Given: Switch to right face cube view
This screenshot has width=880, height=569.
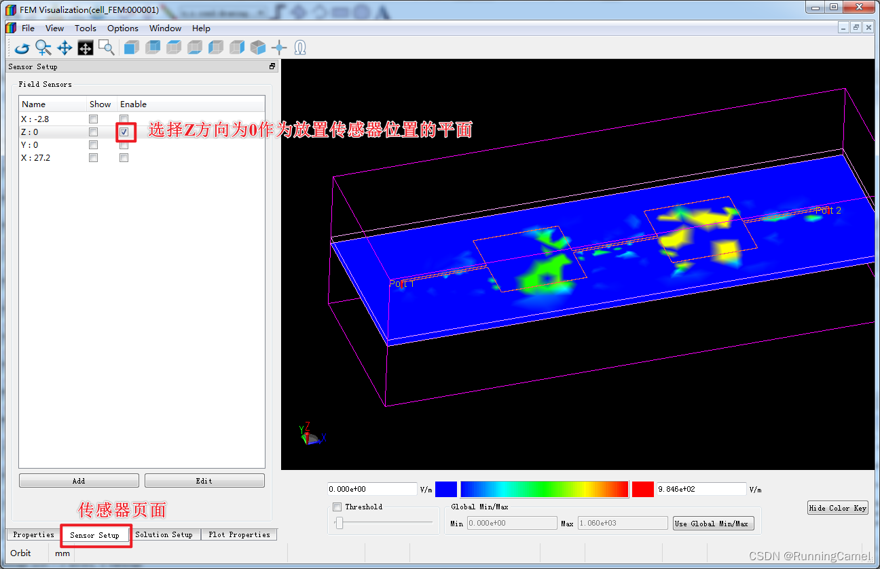Looking at the screenshot, I should [x=237, y=47].
